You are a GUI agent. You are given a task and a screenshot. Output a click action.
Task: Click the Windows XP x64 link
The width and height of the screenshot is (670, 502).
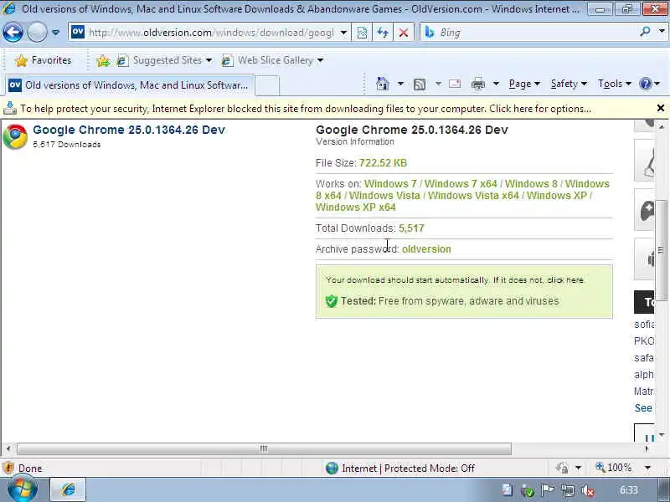(355, 207)
